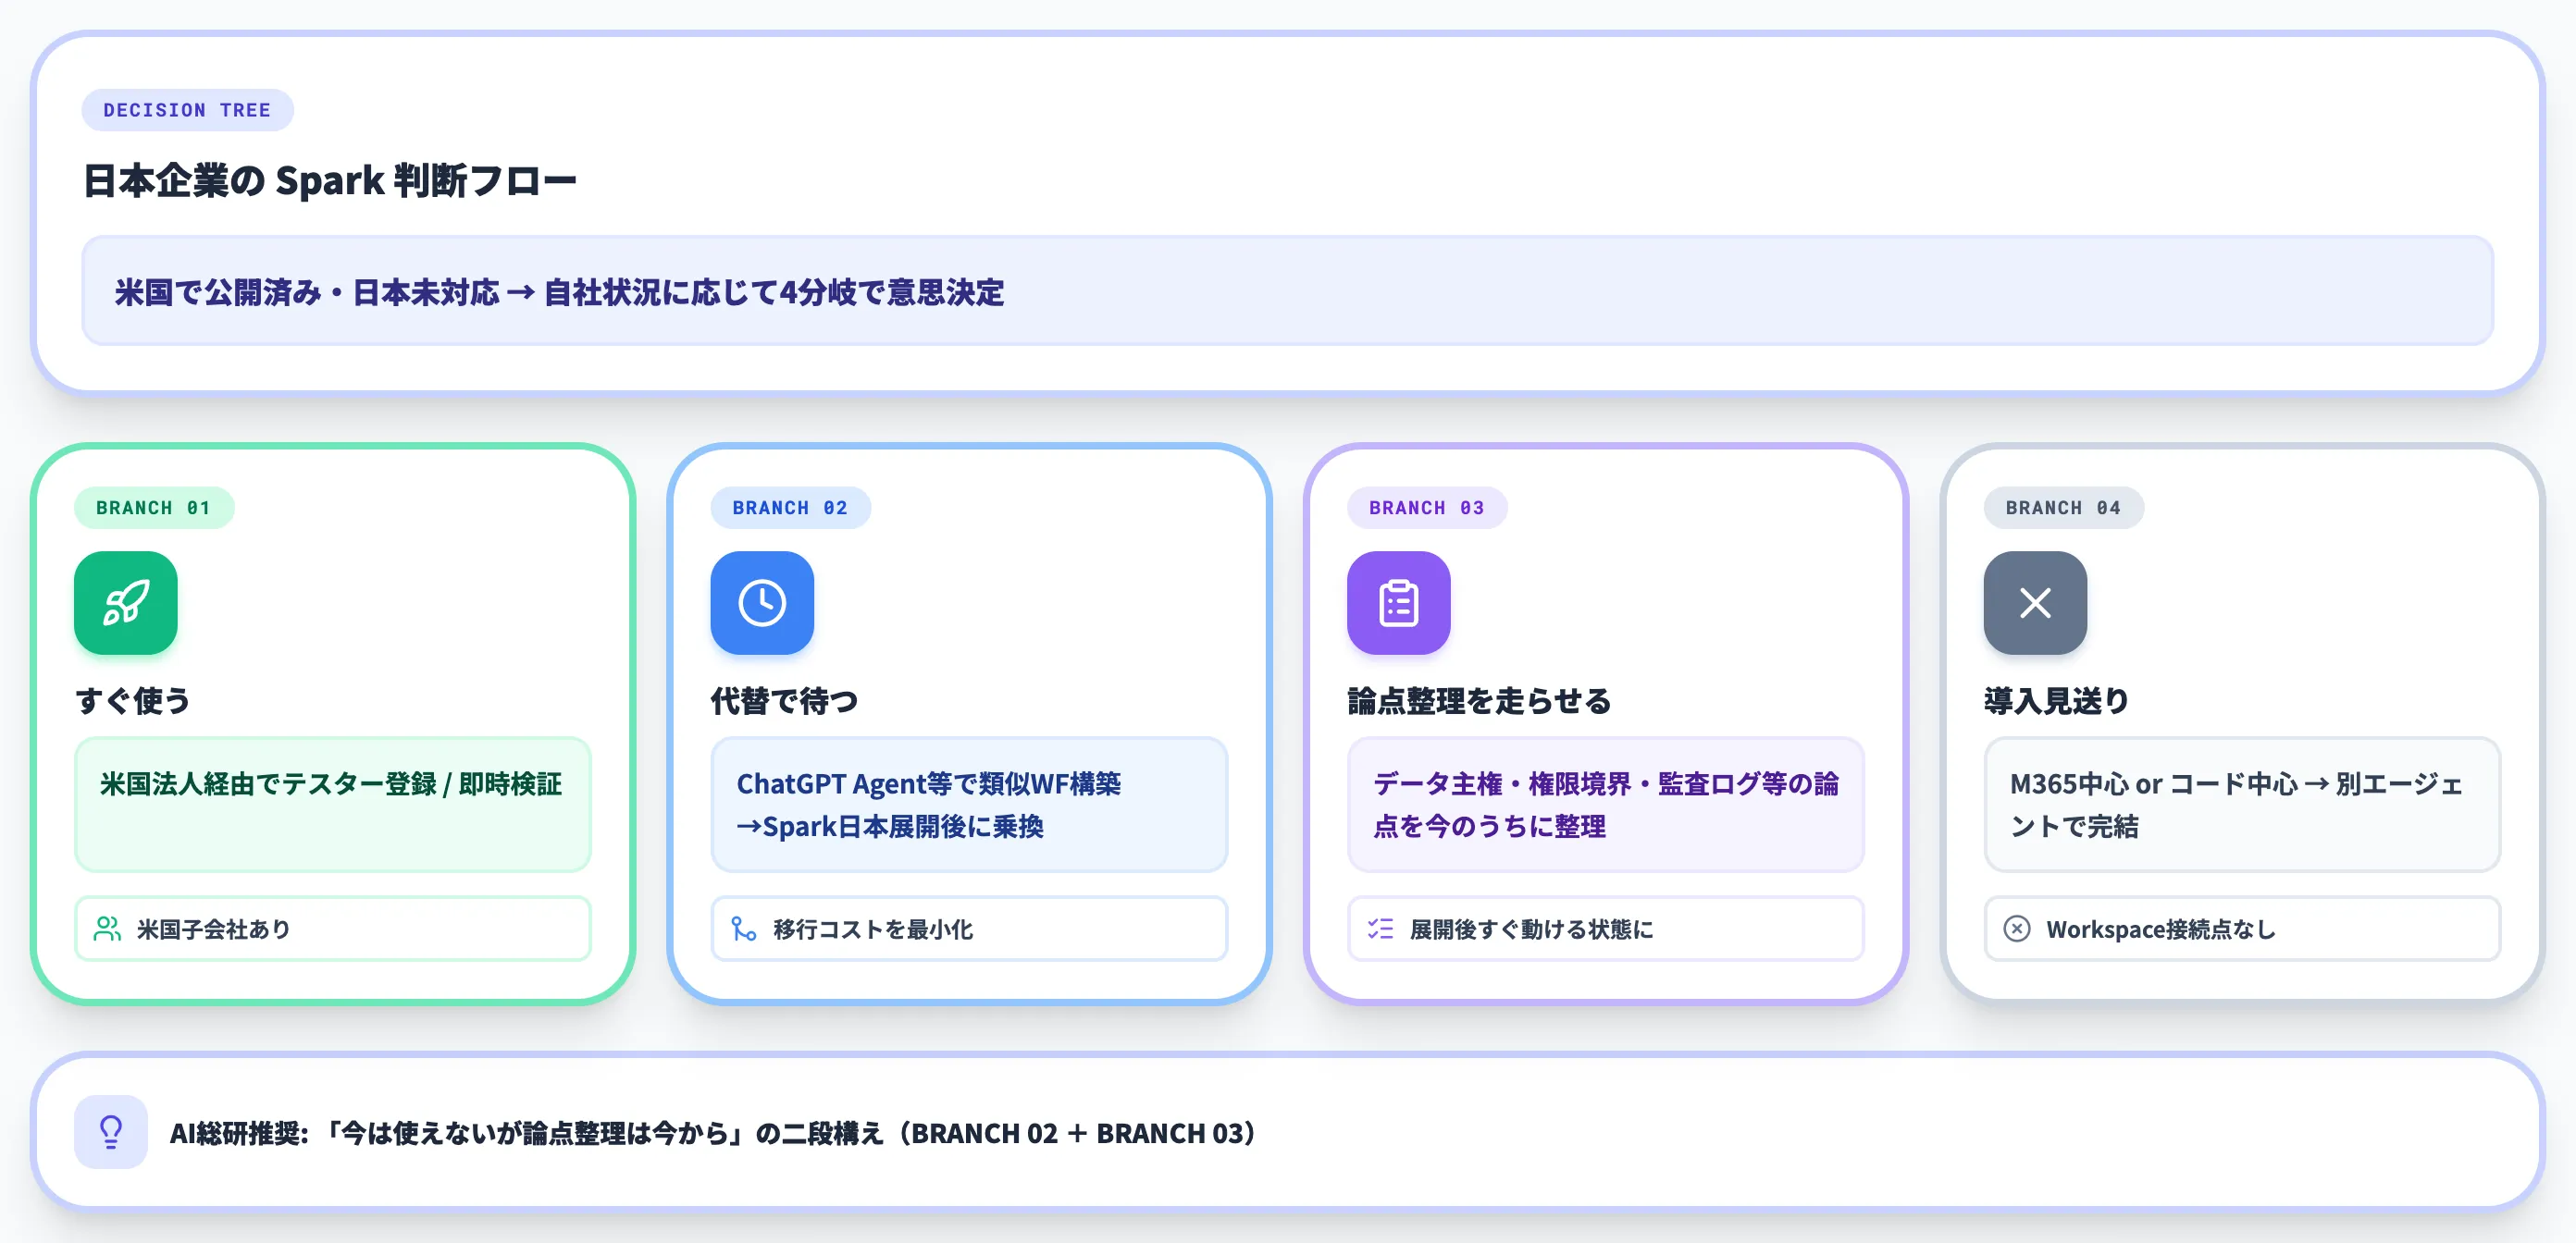The width and height of the screenshot is (2576, 1243).
Task: Click the branch icon next to 移行コストを最小化
Action: [744, 929]
